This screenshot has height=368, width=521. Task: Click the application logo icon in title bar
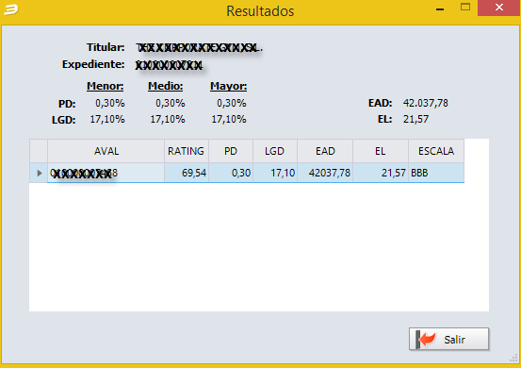pos(11,9)
